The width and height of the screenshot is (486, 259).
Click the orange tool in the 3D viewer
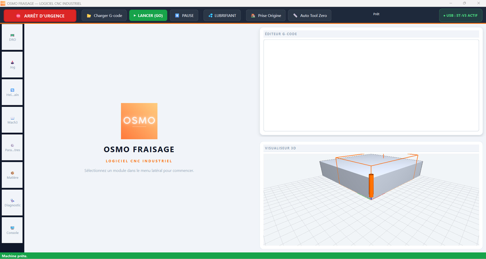[x=371, y=186]
